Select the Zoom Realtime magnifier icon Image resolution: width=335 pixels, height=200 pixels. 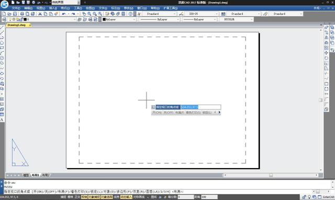(90, 14)
